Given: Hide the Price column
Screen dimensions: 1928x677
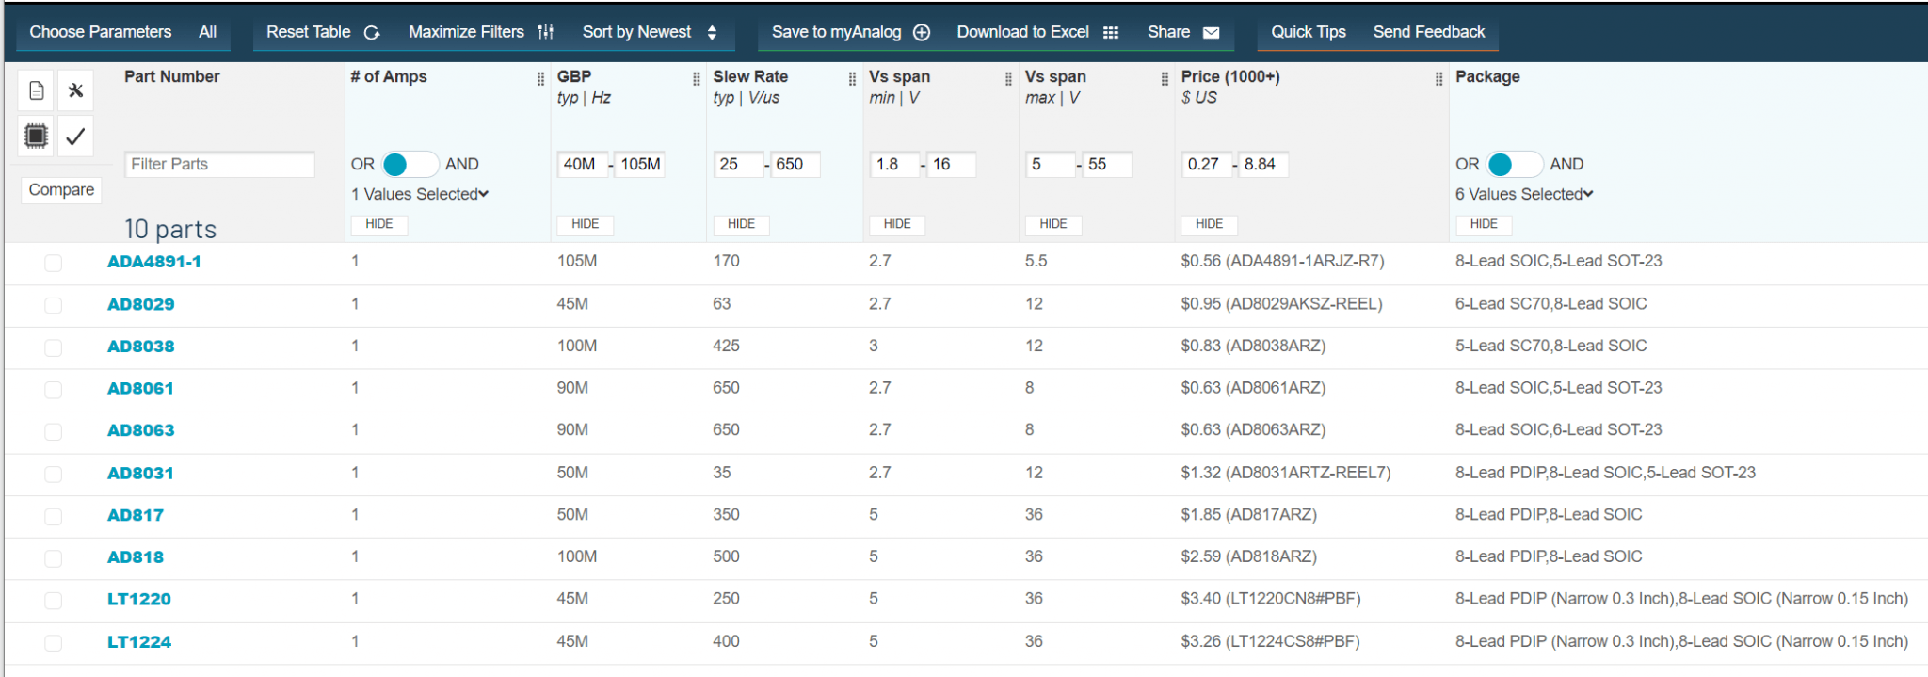Looking at the screenshot, I should point(1210,224).
